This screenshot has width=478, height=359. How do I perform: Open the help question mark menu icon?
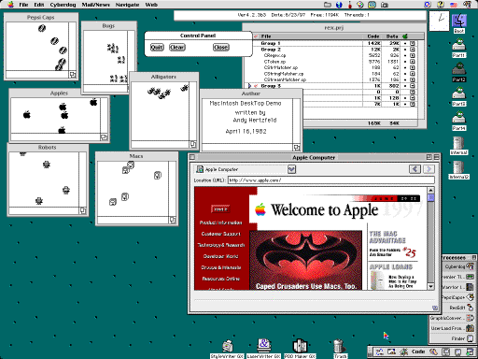coord(441,5)
